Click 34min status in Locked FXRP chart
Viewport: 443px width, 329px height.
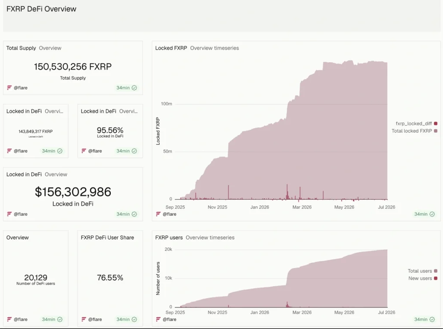tap(421, 214)
